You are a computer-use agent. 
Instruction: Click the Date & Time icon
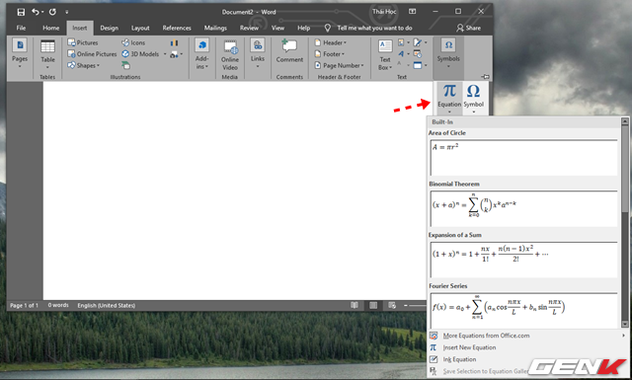pos(418,53)
